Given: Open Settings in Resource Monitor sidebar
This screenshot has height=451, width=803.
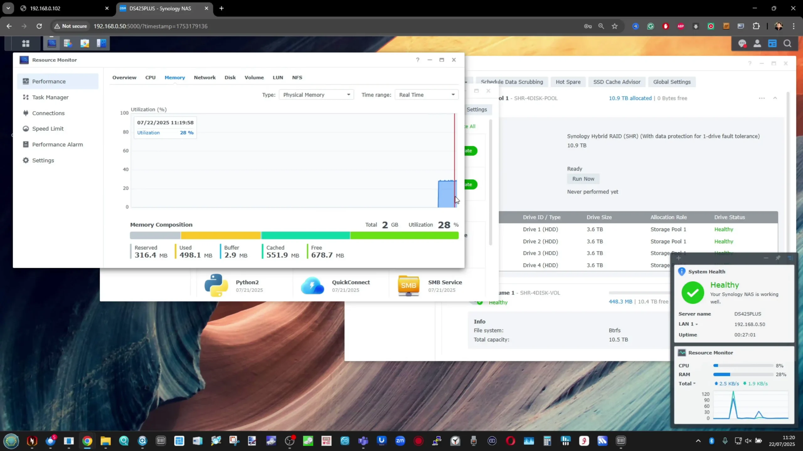Looking at the screenshot, I should 58,160.
